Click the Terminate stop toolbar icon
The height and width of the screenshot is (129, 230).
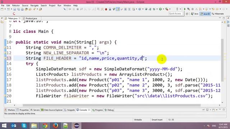78,9
